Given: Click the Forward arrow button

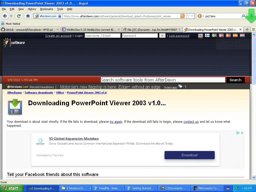Looking at the screenshot, I should pyautogui.click(x=11, y=16).
